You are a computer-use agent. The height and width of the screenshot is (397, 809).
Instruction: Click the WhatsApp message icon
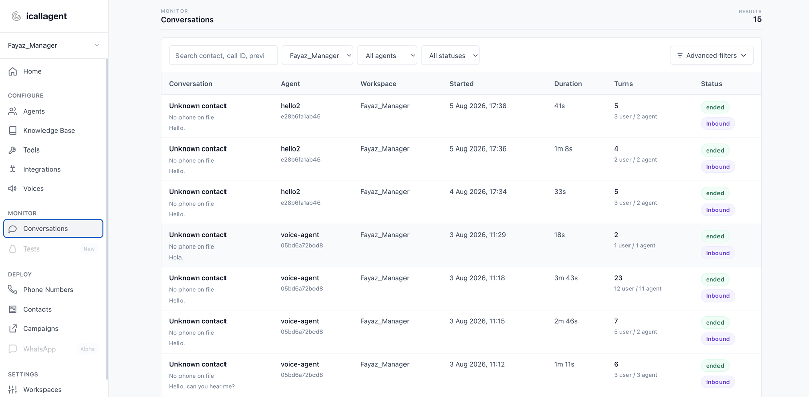pos(13,349)
